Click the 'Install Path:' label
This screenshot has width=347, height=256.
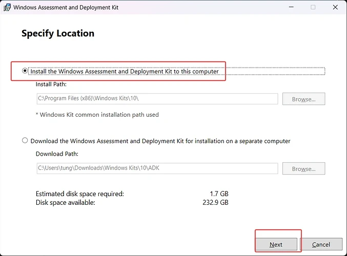click(x=51, y=84)
